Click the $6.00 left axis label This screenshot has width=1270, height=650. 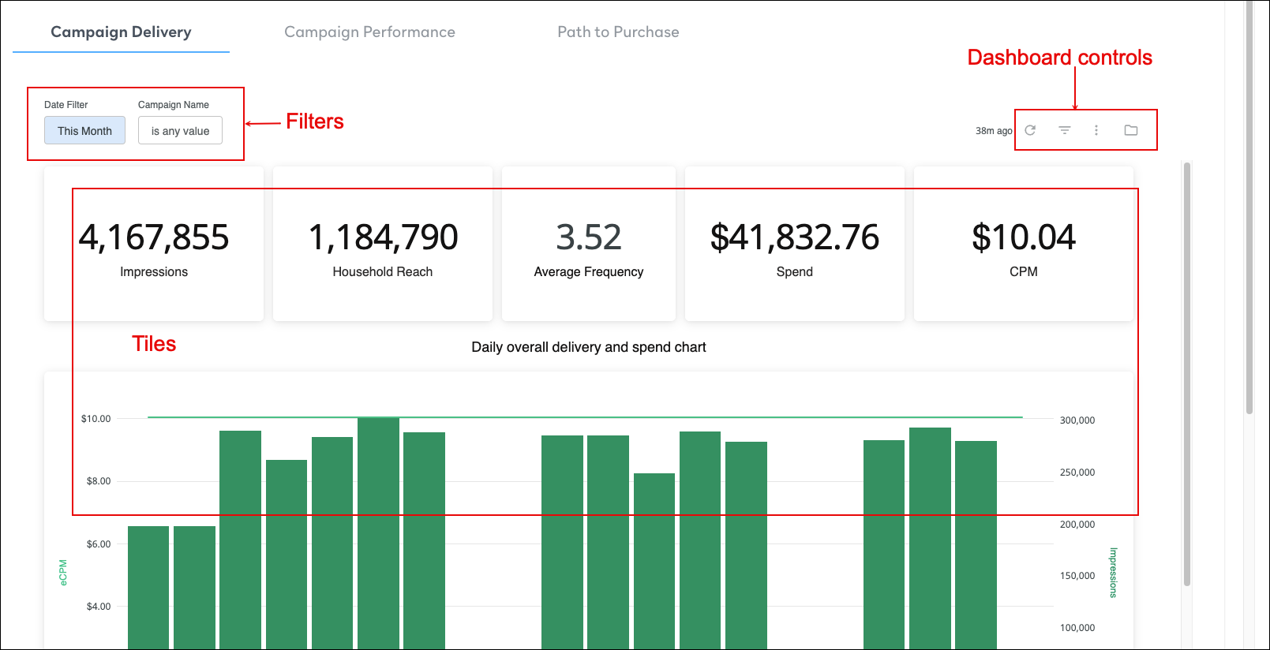(x=99, y=544)
